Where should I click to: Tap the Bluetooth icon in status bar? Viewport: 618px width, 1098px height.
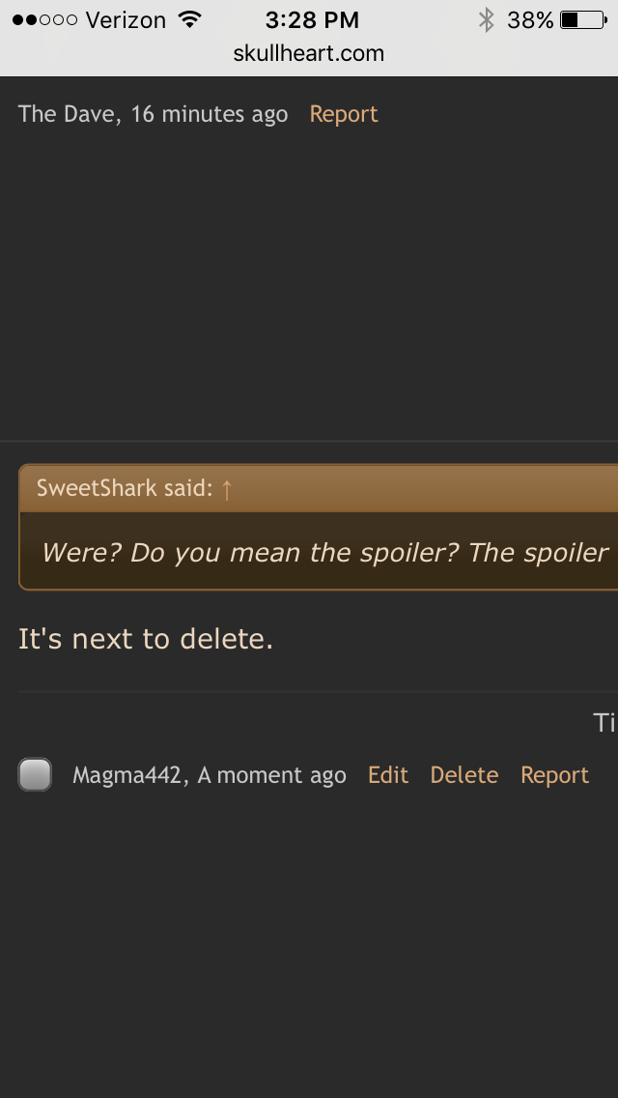(x=487, y=19)
